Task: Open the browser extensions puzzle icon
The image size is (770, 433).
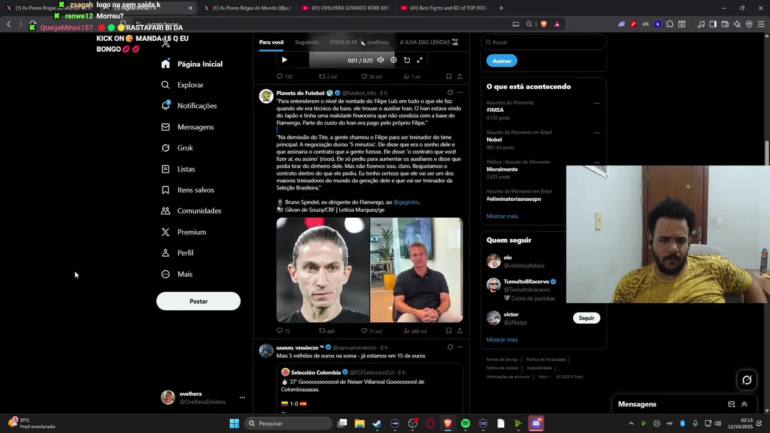Action: click(670, 24)
